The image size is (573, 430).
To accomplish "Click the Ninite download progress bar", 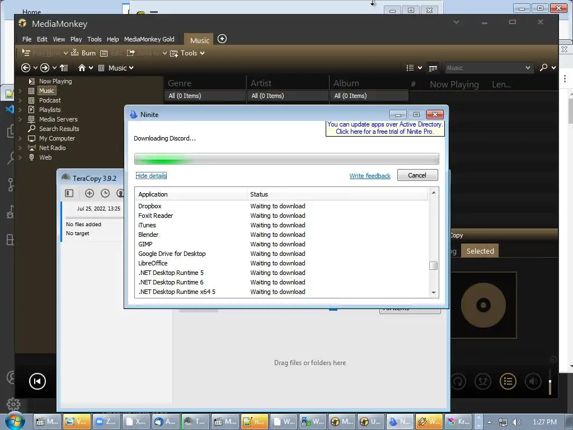I will (286, 158).
